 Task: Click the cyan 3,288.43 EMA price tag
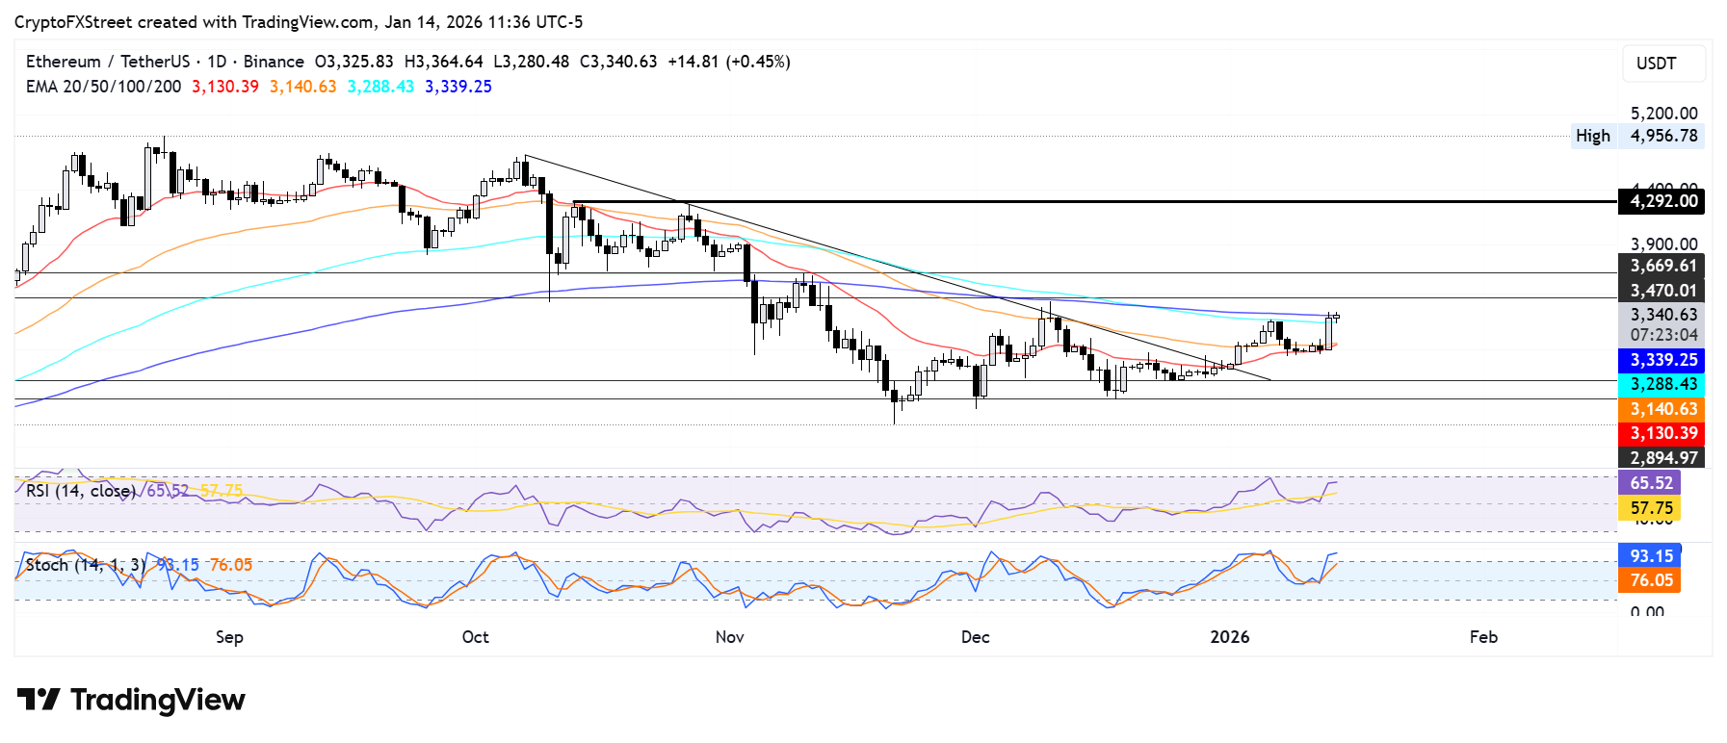1662,384
